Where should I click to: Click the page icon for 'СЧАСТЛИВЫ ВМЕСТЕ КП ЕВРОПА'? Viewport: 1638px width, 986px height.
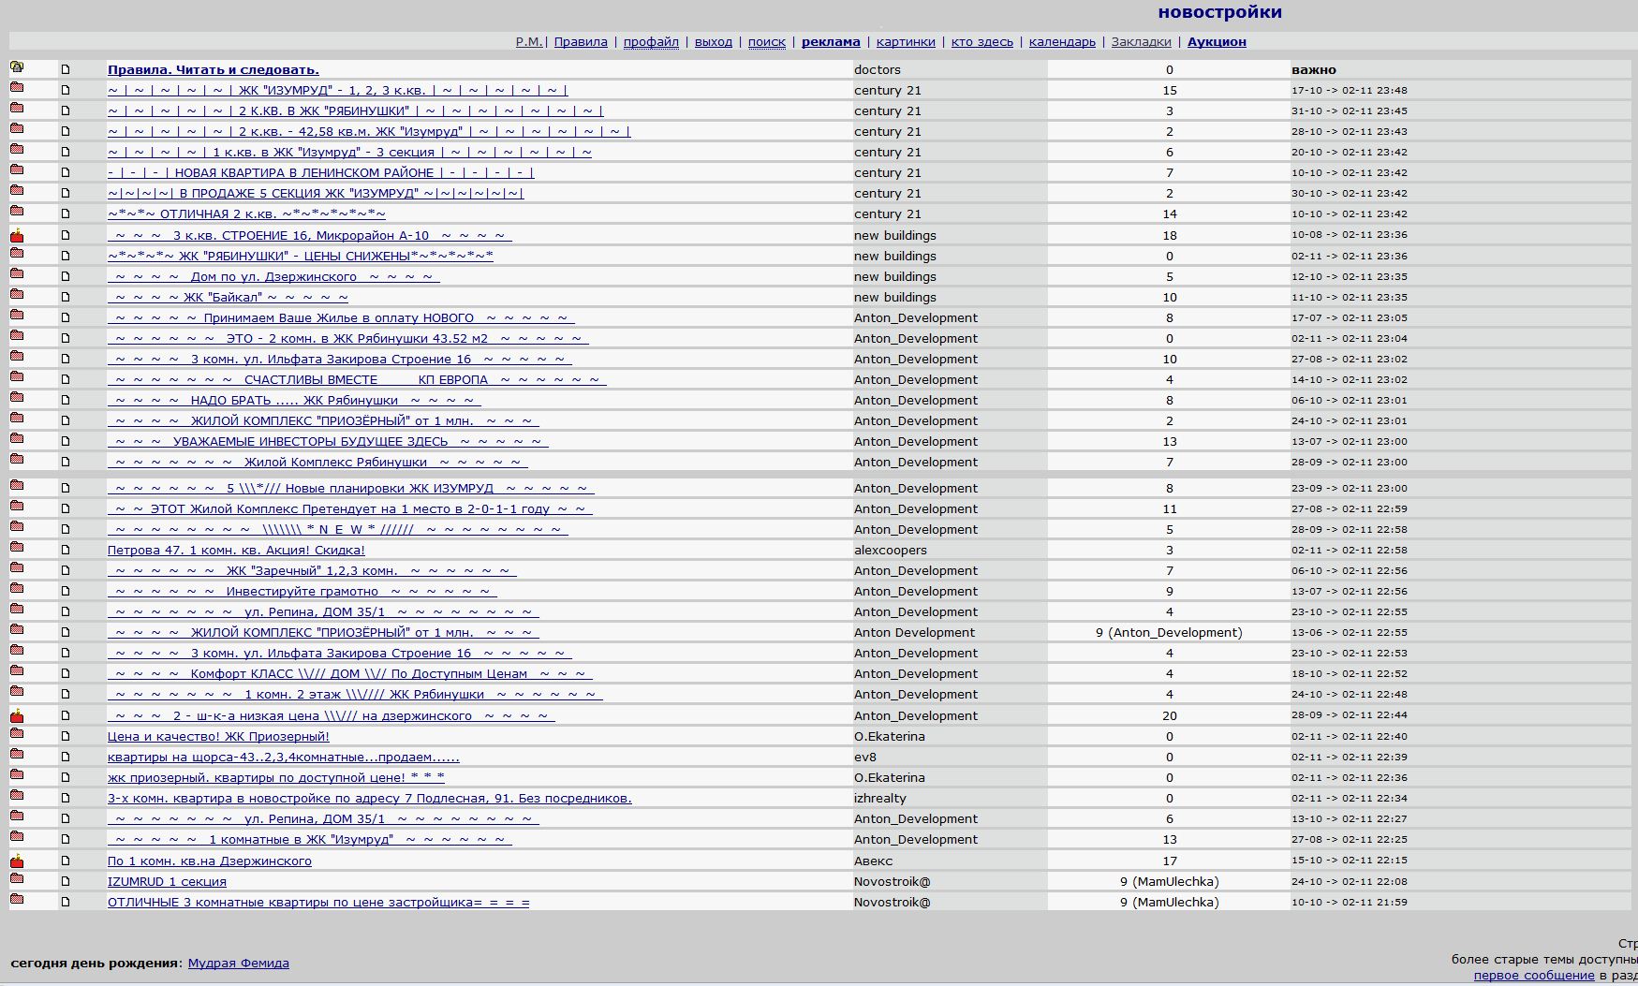(x=66, y=380)
